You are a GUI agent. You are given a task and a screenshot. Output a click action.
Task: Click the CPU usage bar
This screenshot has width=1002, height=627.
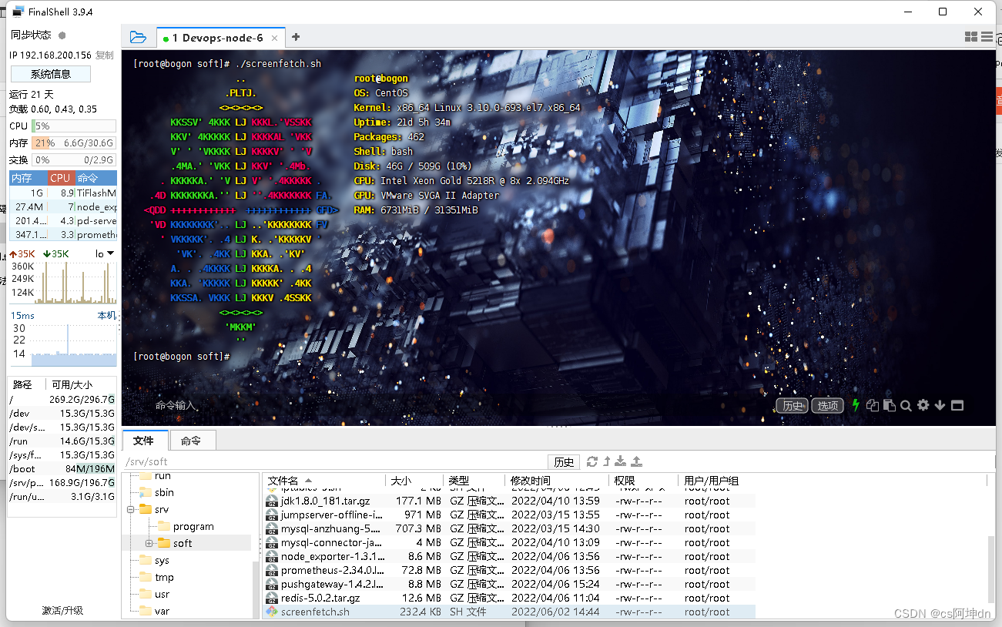(x=74, y=126)
